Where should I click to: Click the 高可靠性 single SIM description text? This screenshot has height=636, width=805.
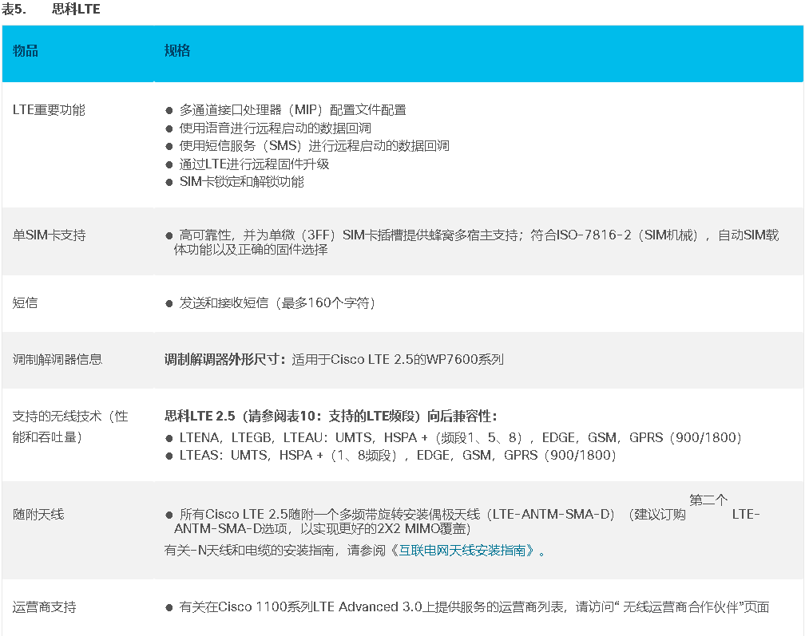[477, 242]
